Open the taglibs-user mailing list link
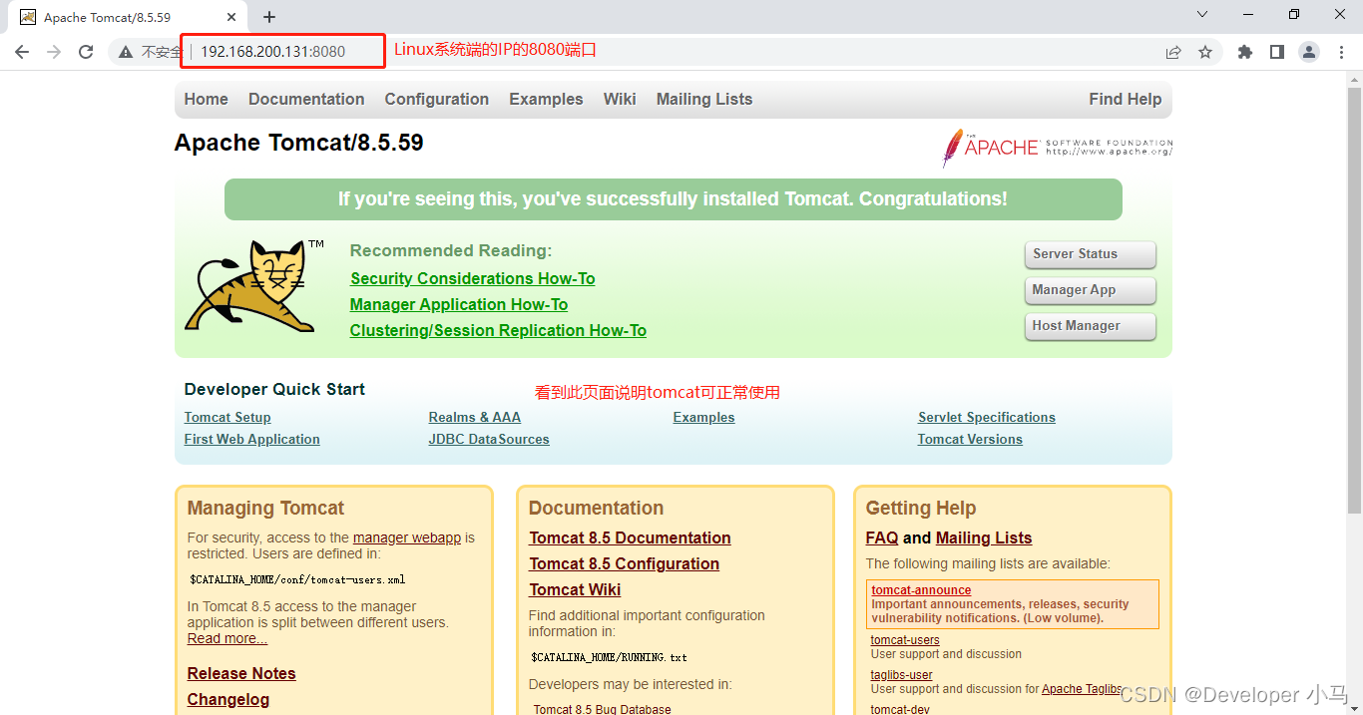 point(902,675)
